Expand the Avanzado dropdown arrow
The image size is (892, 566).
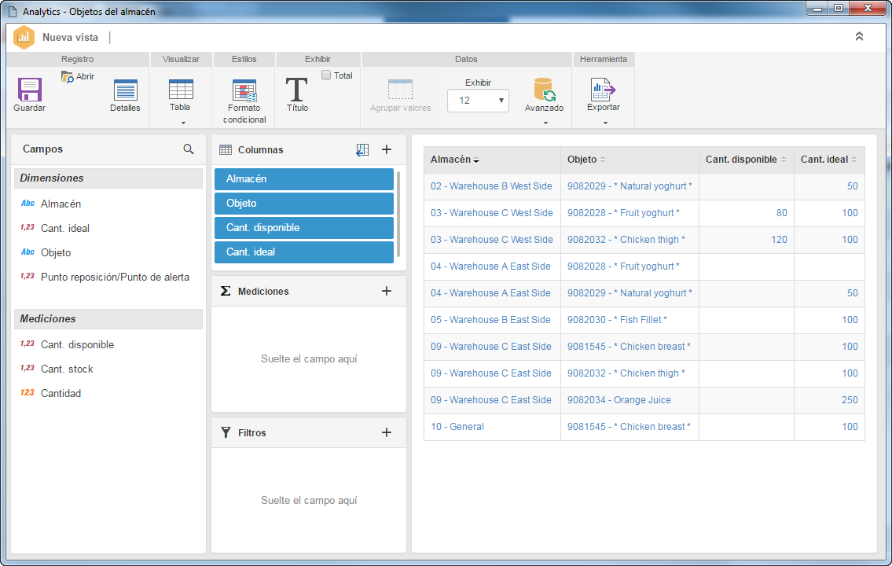[545, 123]
